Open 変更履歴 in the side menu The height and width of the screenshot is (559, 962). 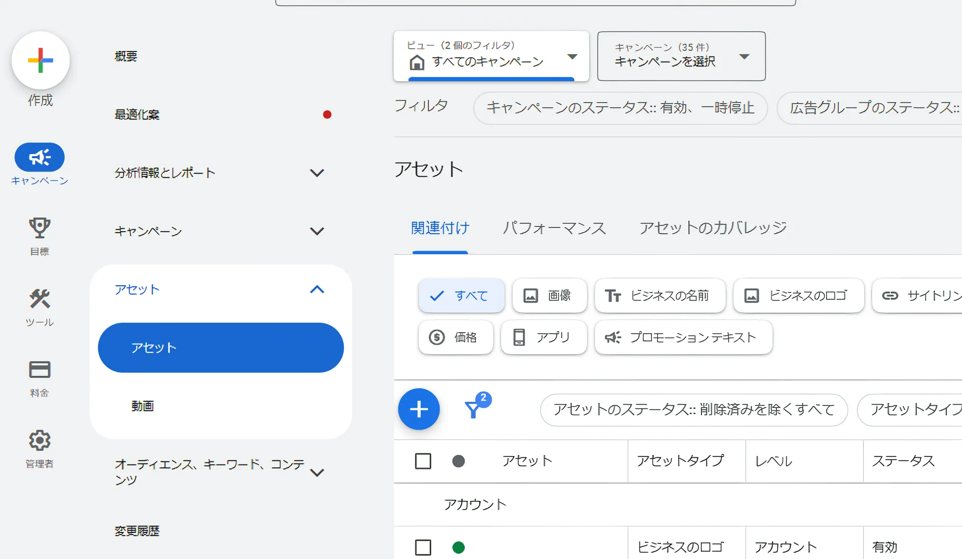137,531
